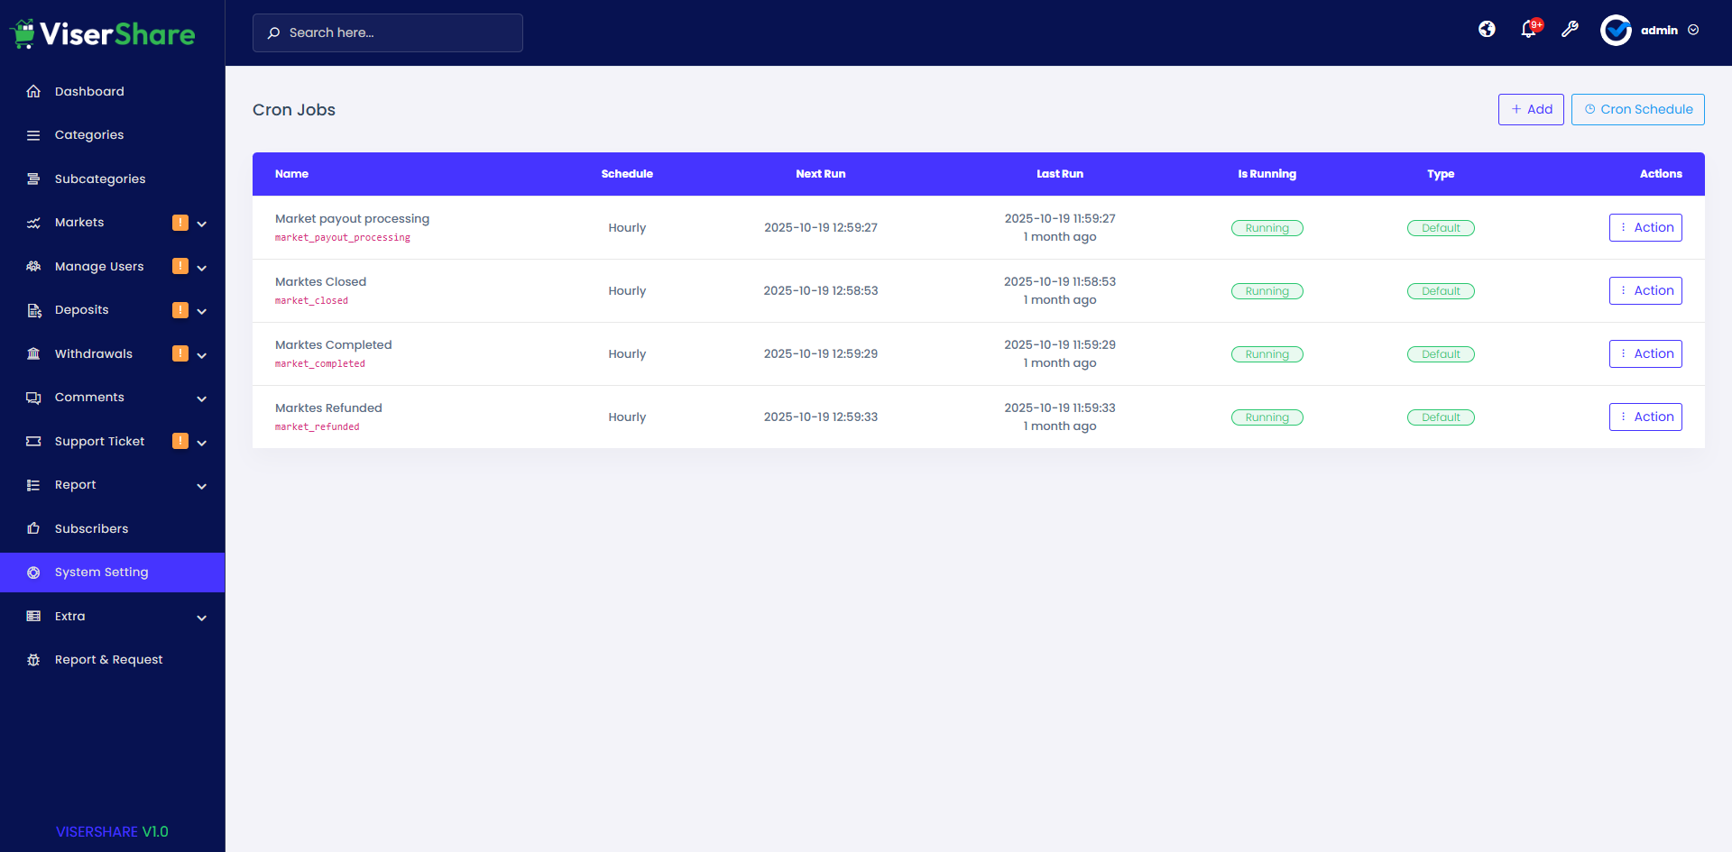The image size is (1732, 852).
Task: Expand the Manage Users submenu chevron
Action: click(202, 268)
